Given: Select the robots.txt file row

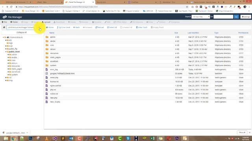Looking at the screenshot, I should 148,94.
